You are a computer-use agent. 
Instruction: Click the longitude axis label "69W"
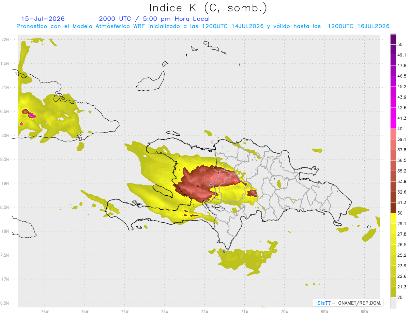pyautogui.click(x=324, y=312)
